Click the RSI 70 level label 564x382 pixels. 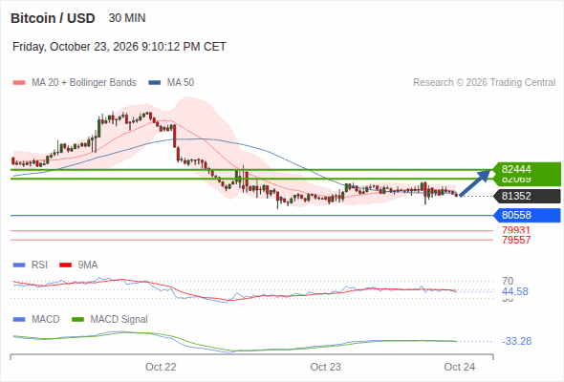point(508,281)
